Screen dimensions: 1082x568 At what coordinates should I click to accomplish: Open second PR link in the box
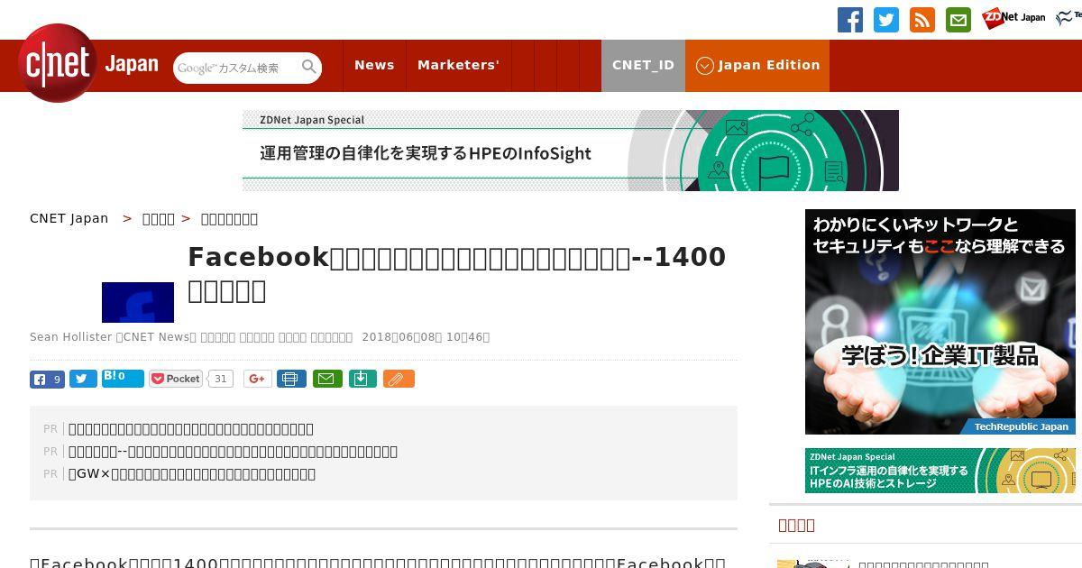[x=233, y=451]
